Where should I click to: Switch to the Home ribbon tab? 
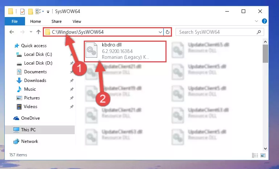click(x=36, y=21)
